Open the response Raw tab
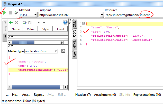This screenshot has height=105, width=163. [75, 54]
